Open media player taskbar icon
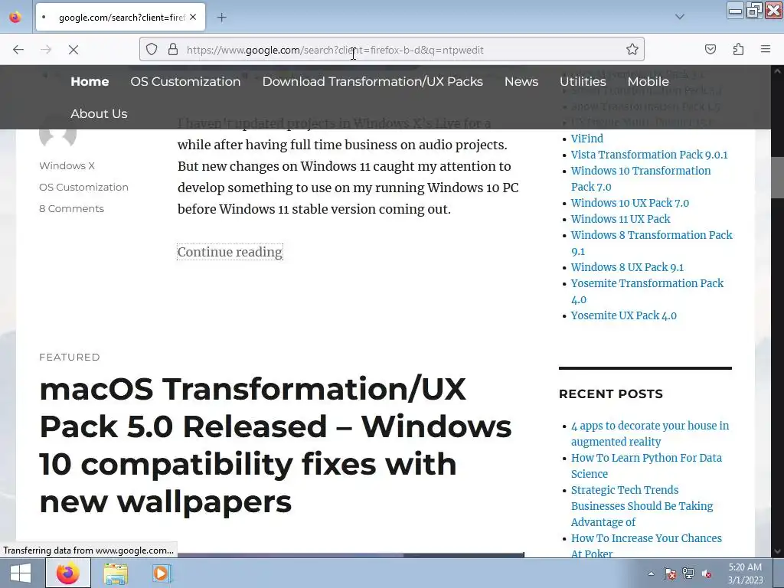This screenshot has height=588, width=784. [161, 573]
